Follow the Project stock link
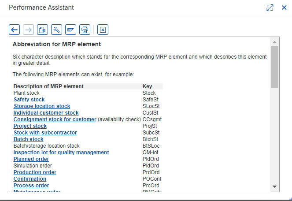292x201 pixels. pos(30,126)
